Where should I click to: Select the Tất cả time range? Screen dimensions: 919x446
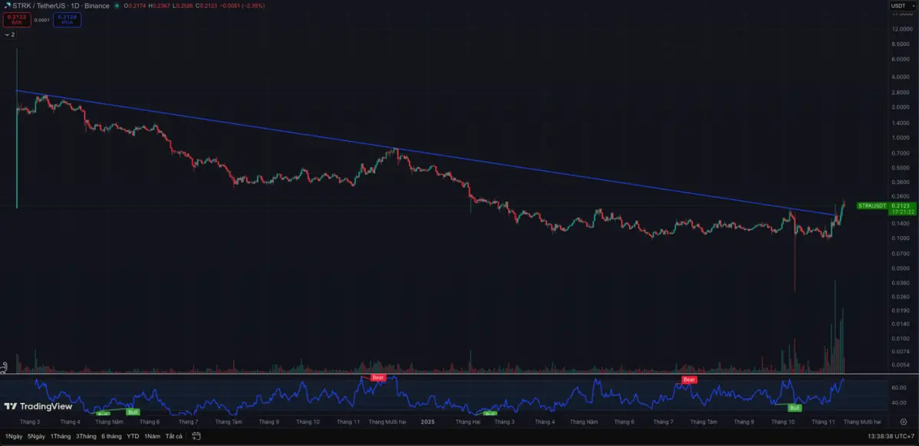(x=173, y=435)
